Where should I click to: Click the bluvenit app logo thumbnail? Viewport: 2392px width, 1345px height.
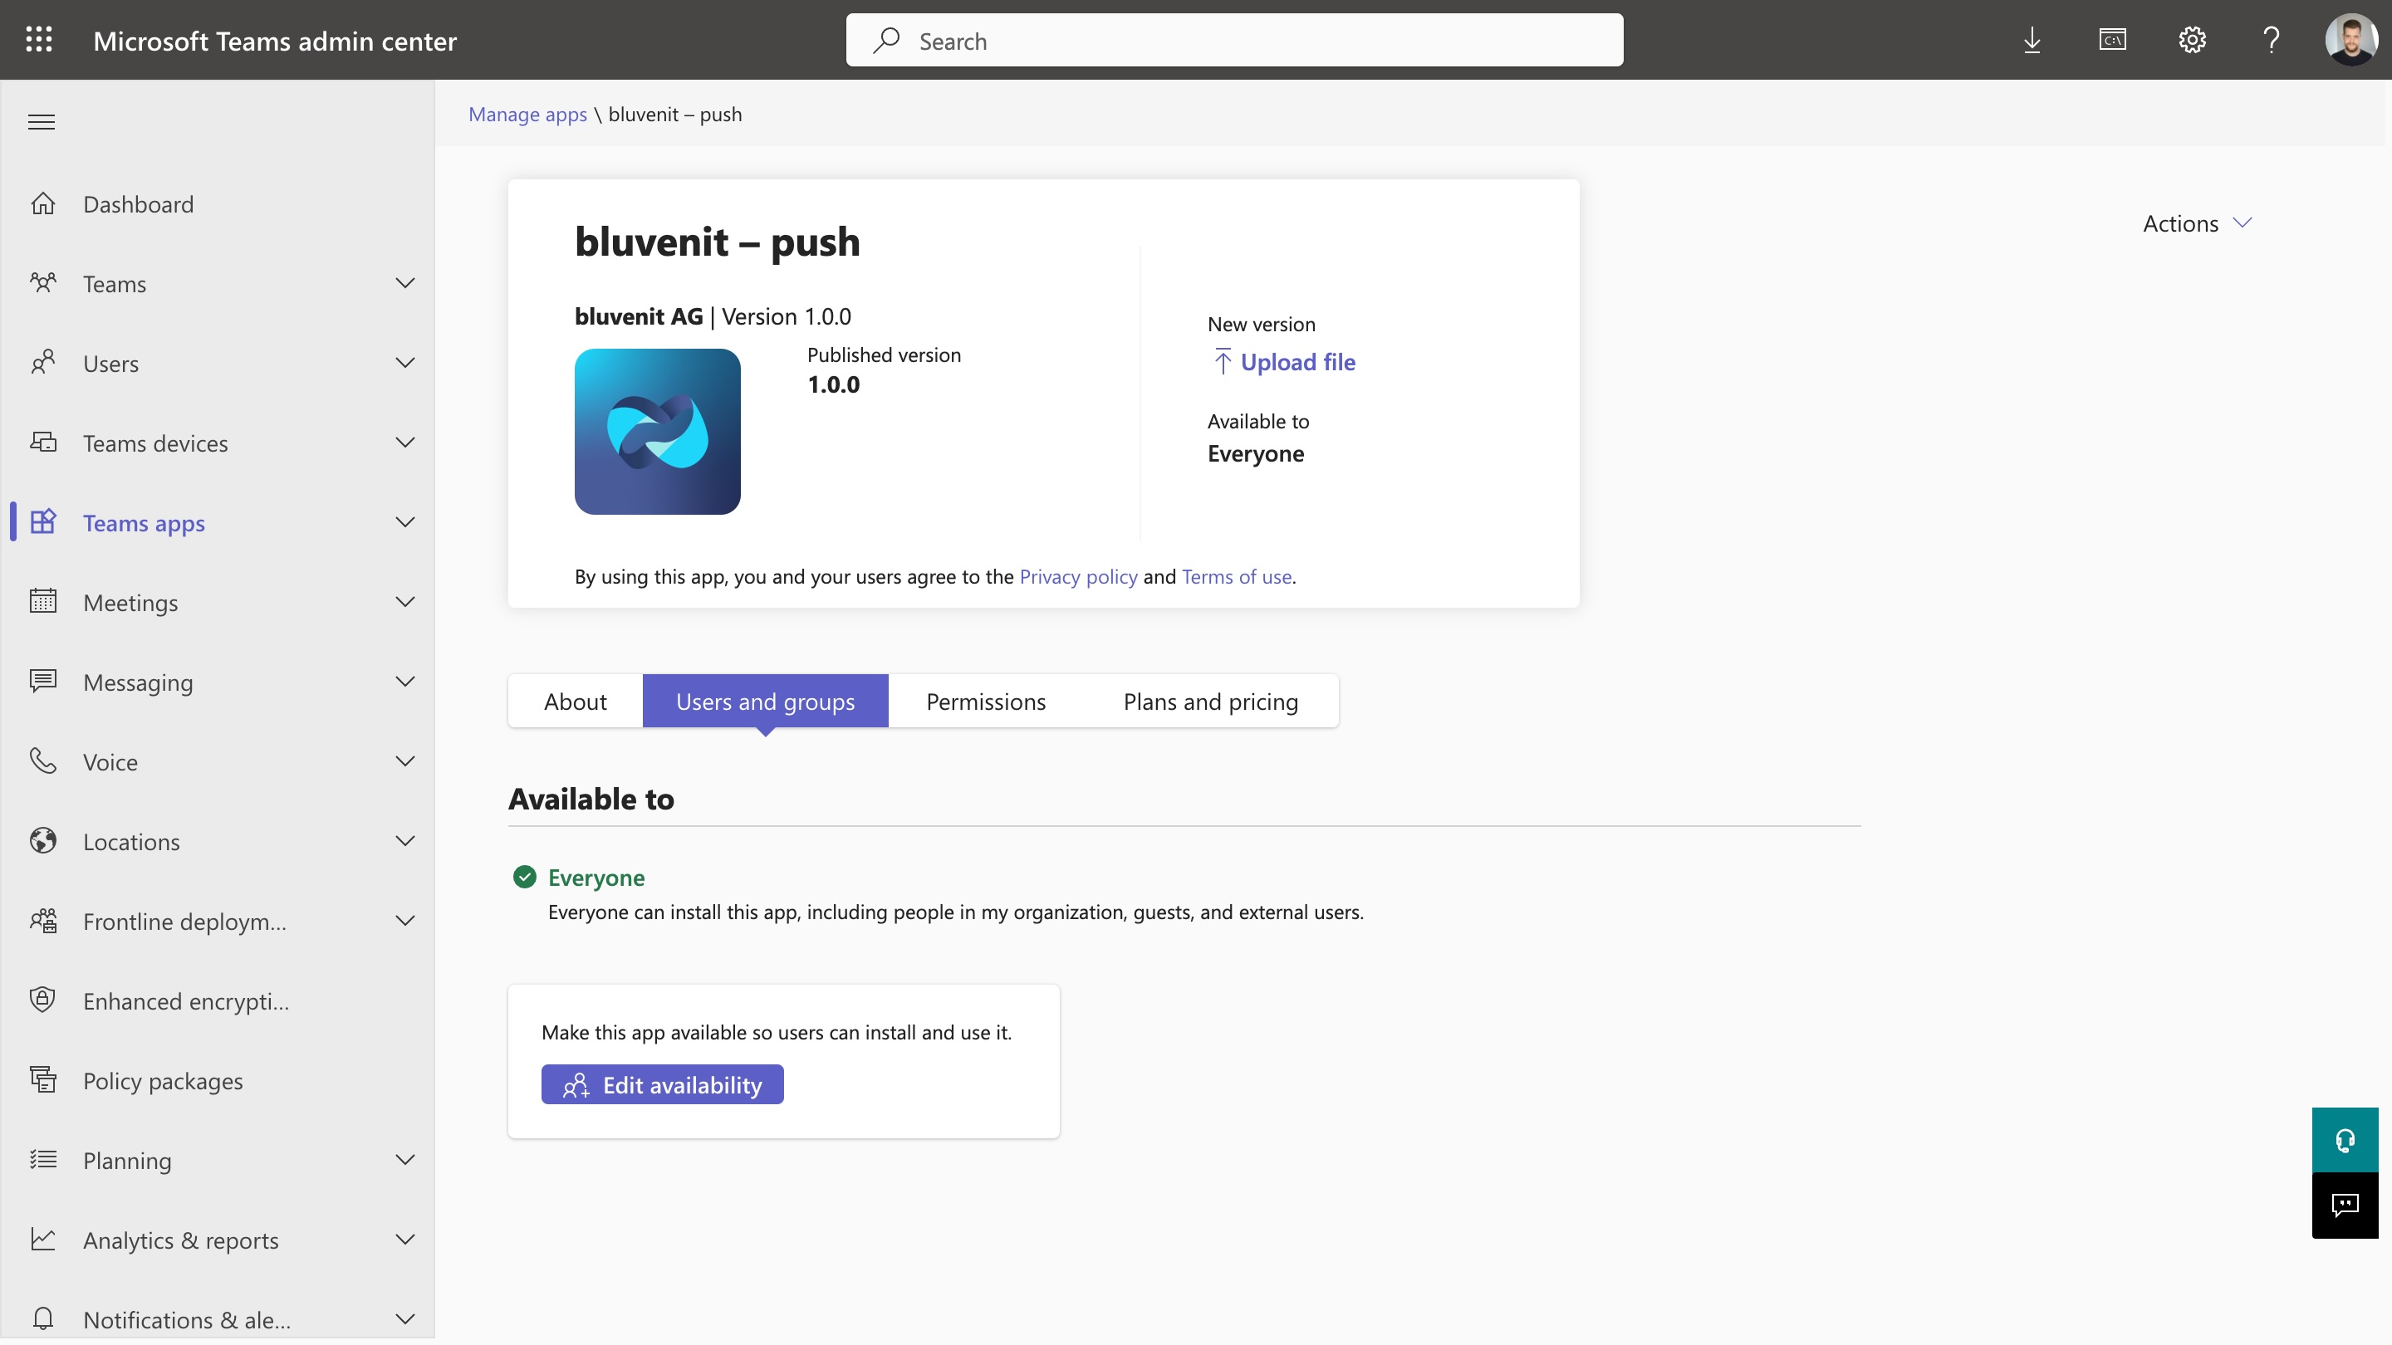click(x=658, y=432)
